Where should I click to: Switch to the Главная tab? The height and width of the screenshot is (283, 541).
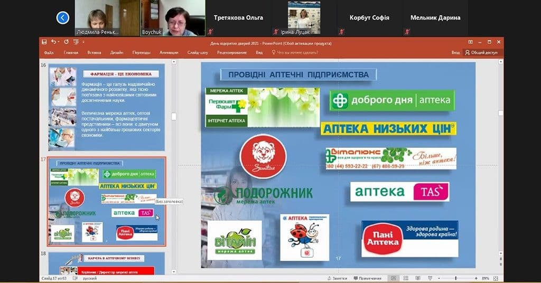tap(71, 53)
